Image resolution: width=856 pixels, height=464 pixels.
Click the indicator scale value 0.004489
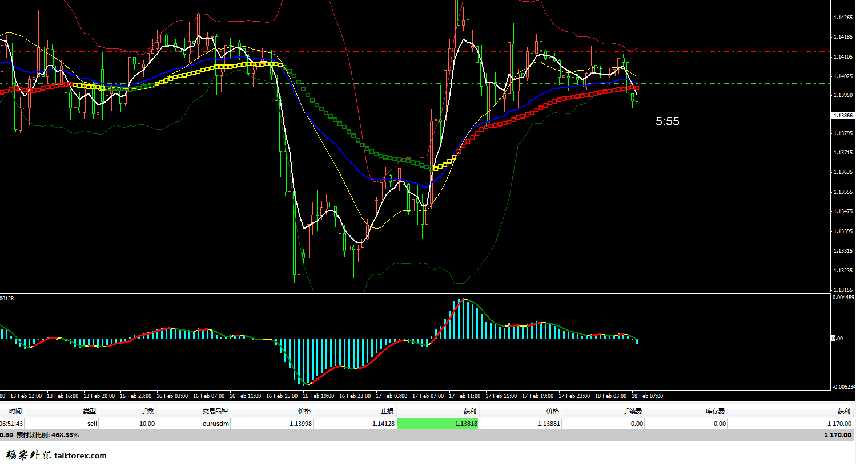(x=843, y=298)
